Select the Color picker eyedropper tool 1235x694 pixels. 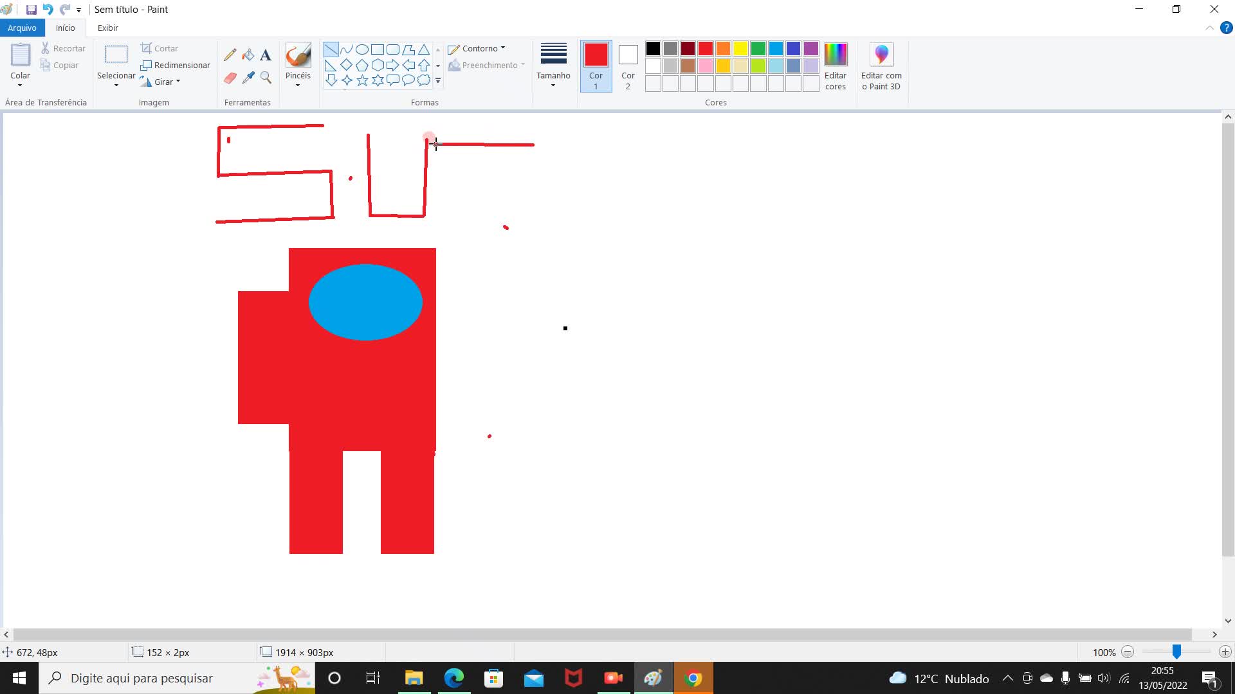click(x=248, y=78)
